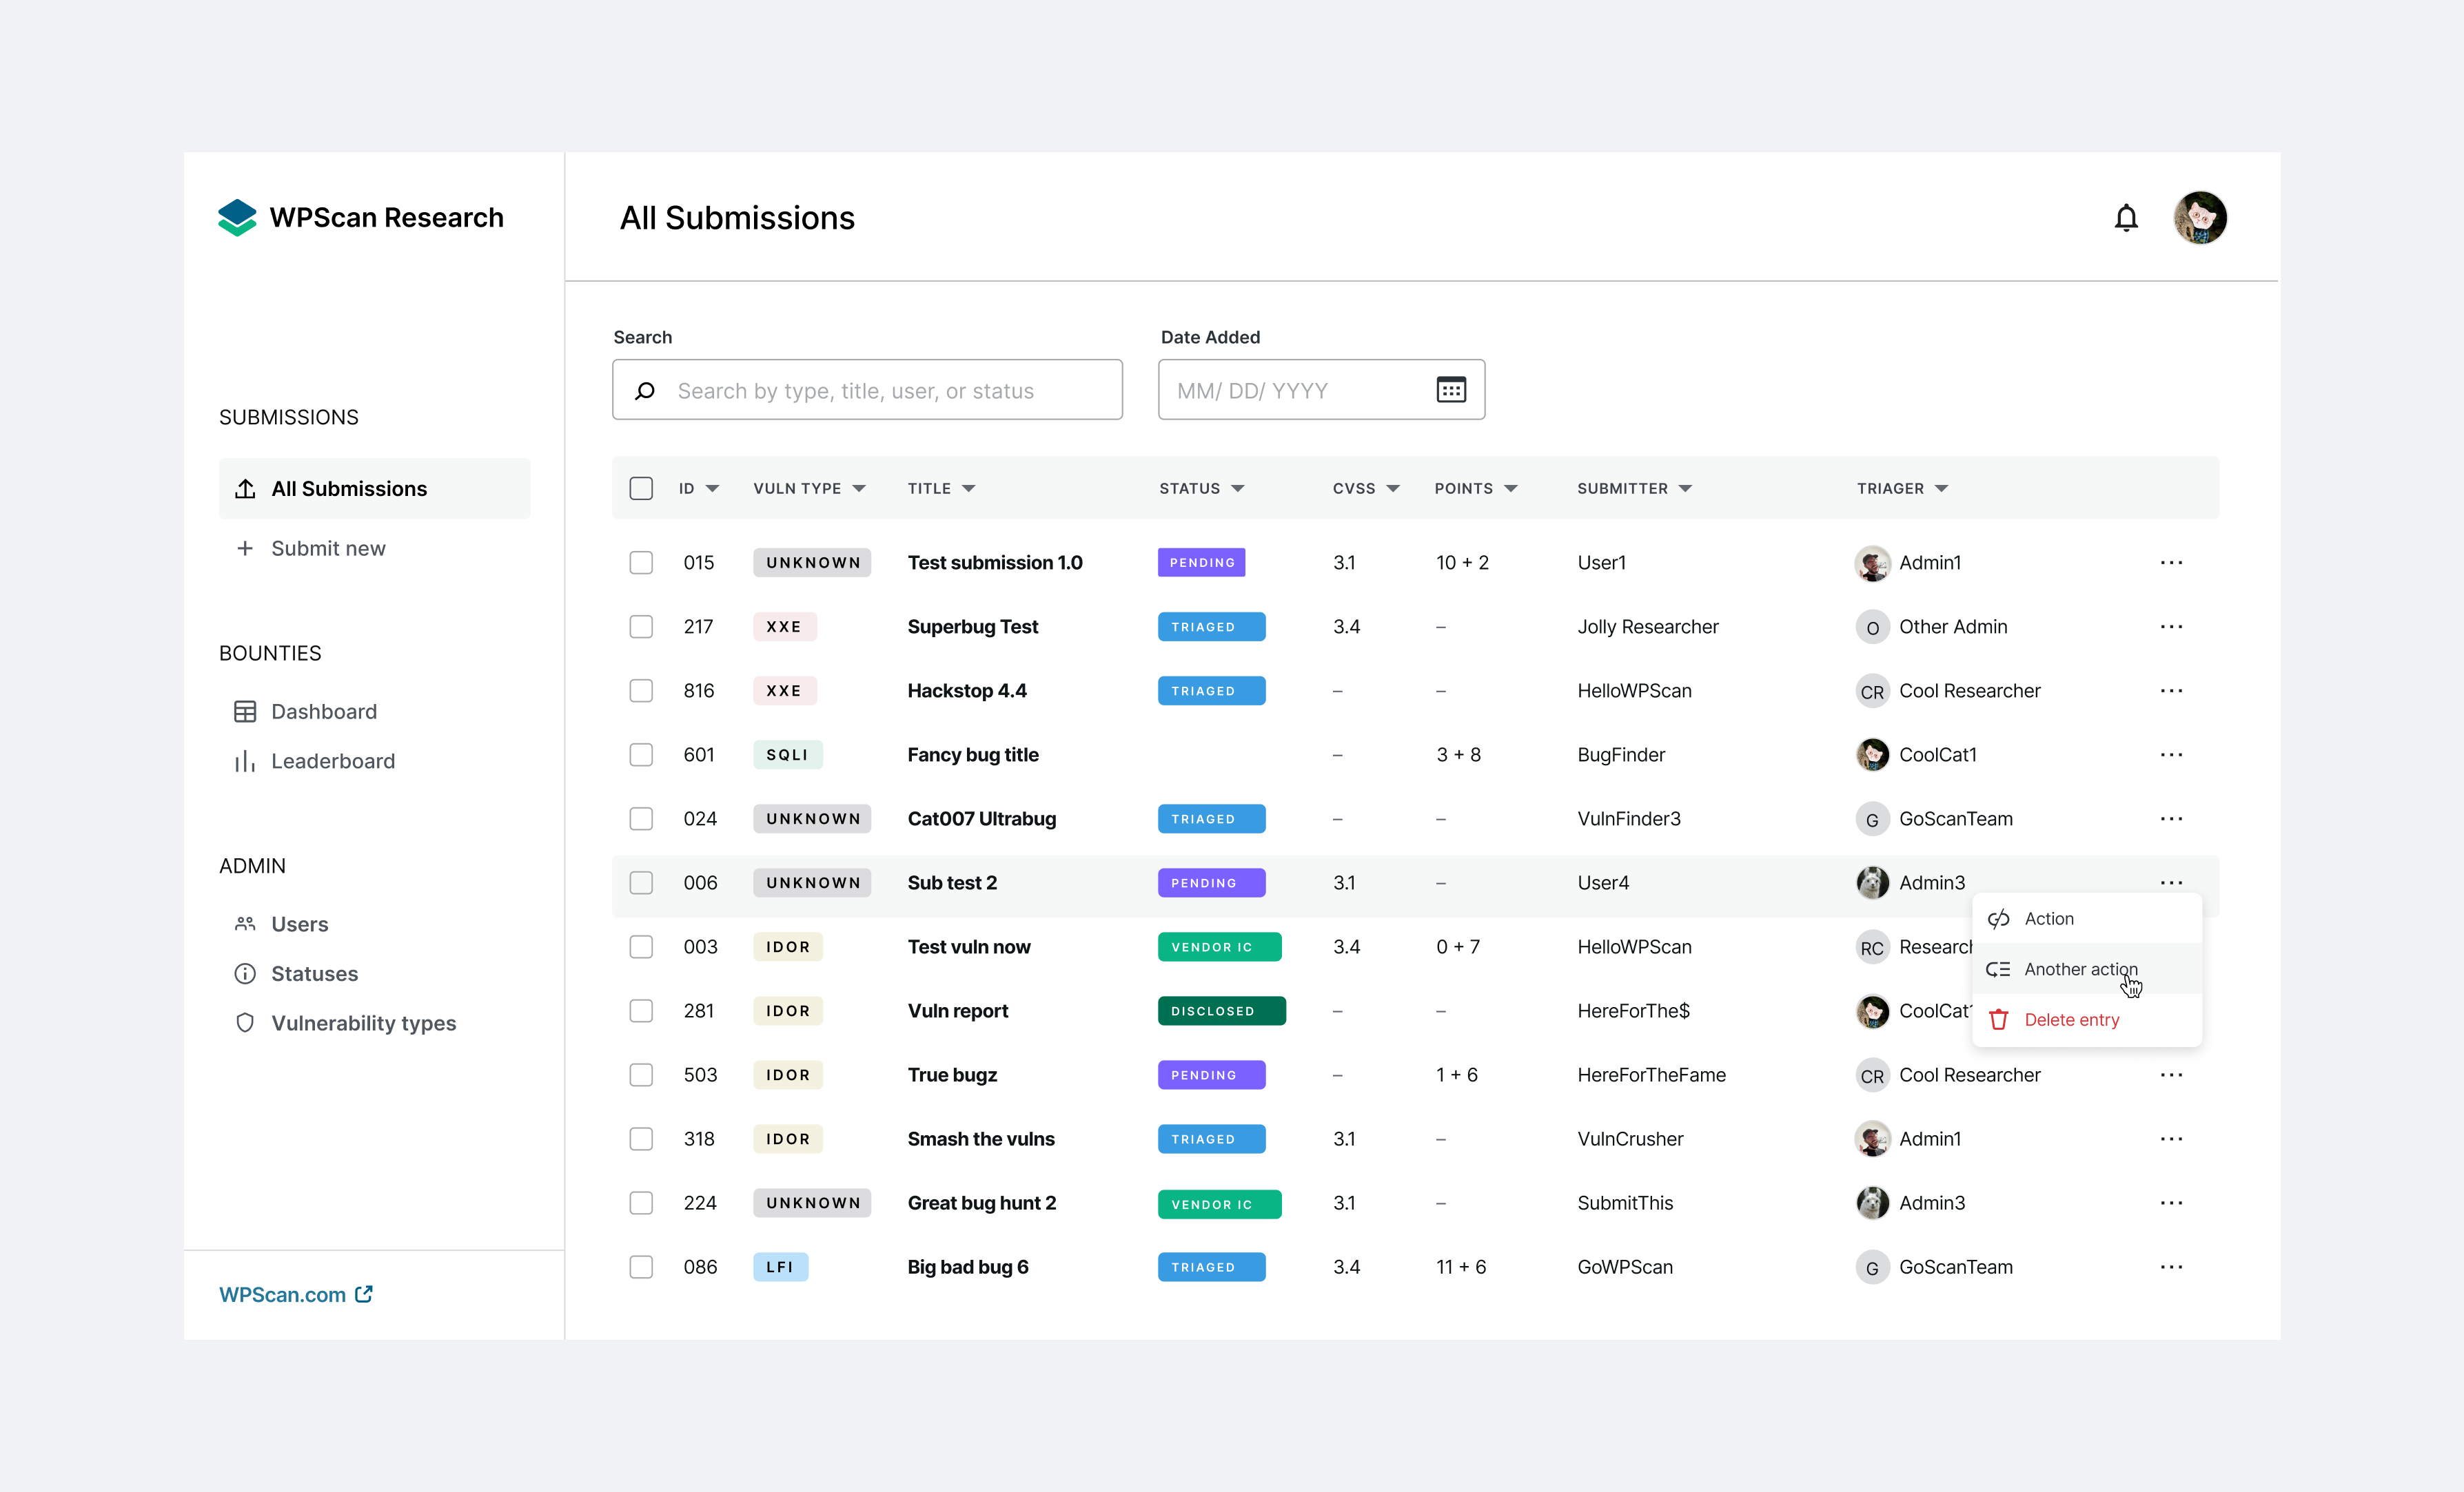Click the Vulnerability types shield icon
The image size is (2464, 1492).
pyautogui.click(x=245, y=1024)
